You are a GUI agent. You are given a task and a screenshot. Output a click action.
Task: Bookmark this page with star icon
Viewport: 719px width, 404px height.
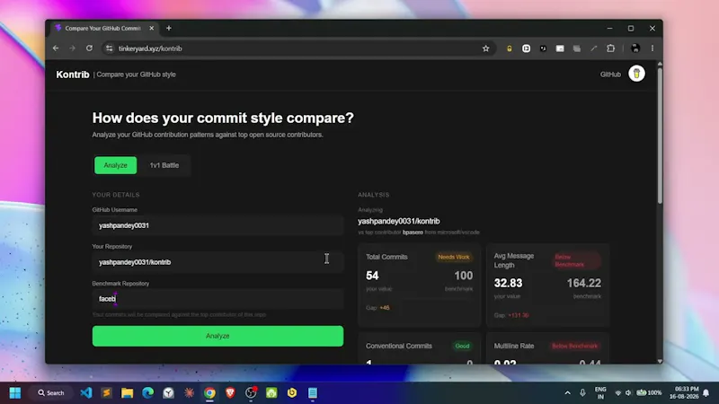point(485,48)
